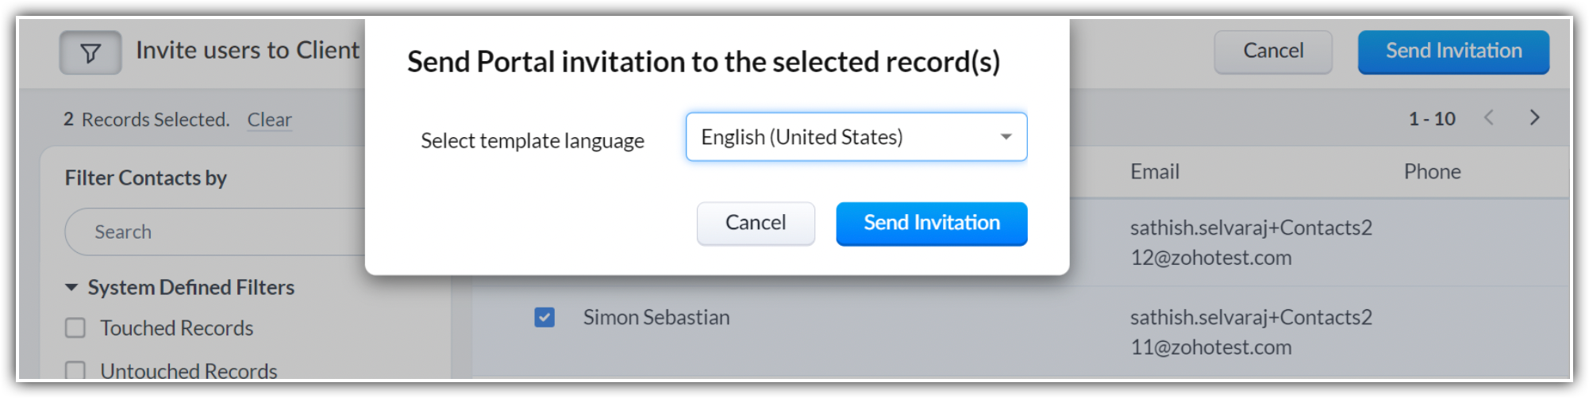
Task: Click the Email column header
Action: pos(1154,172)
